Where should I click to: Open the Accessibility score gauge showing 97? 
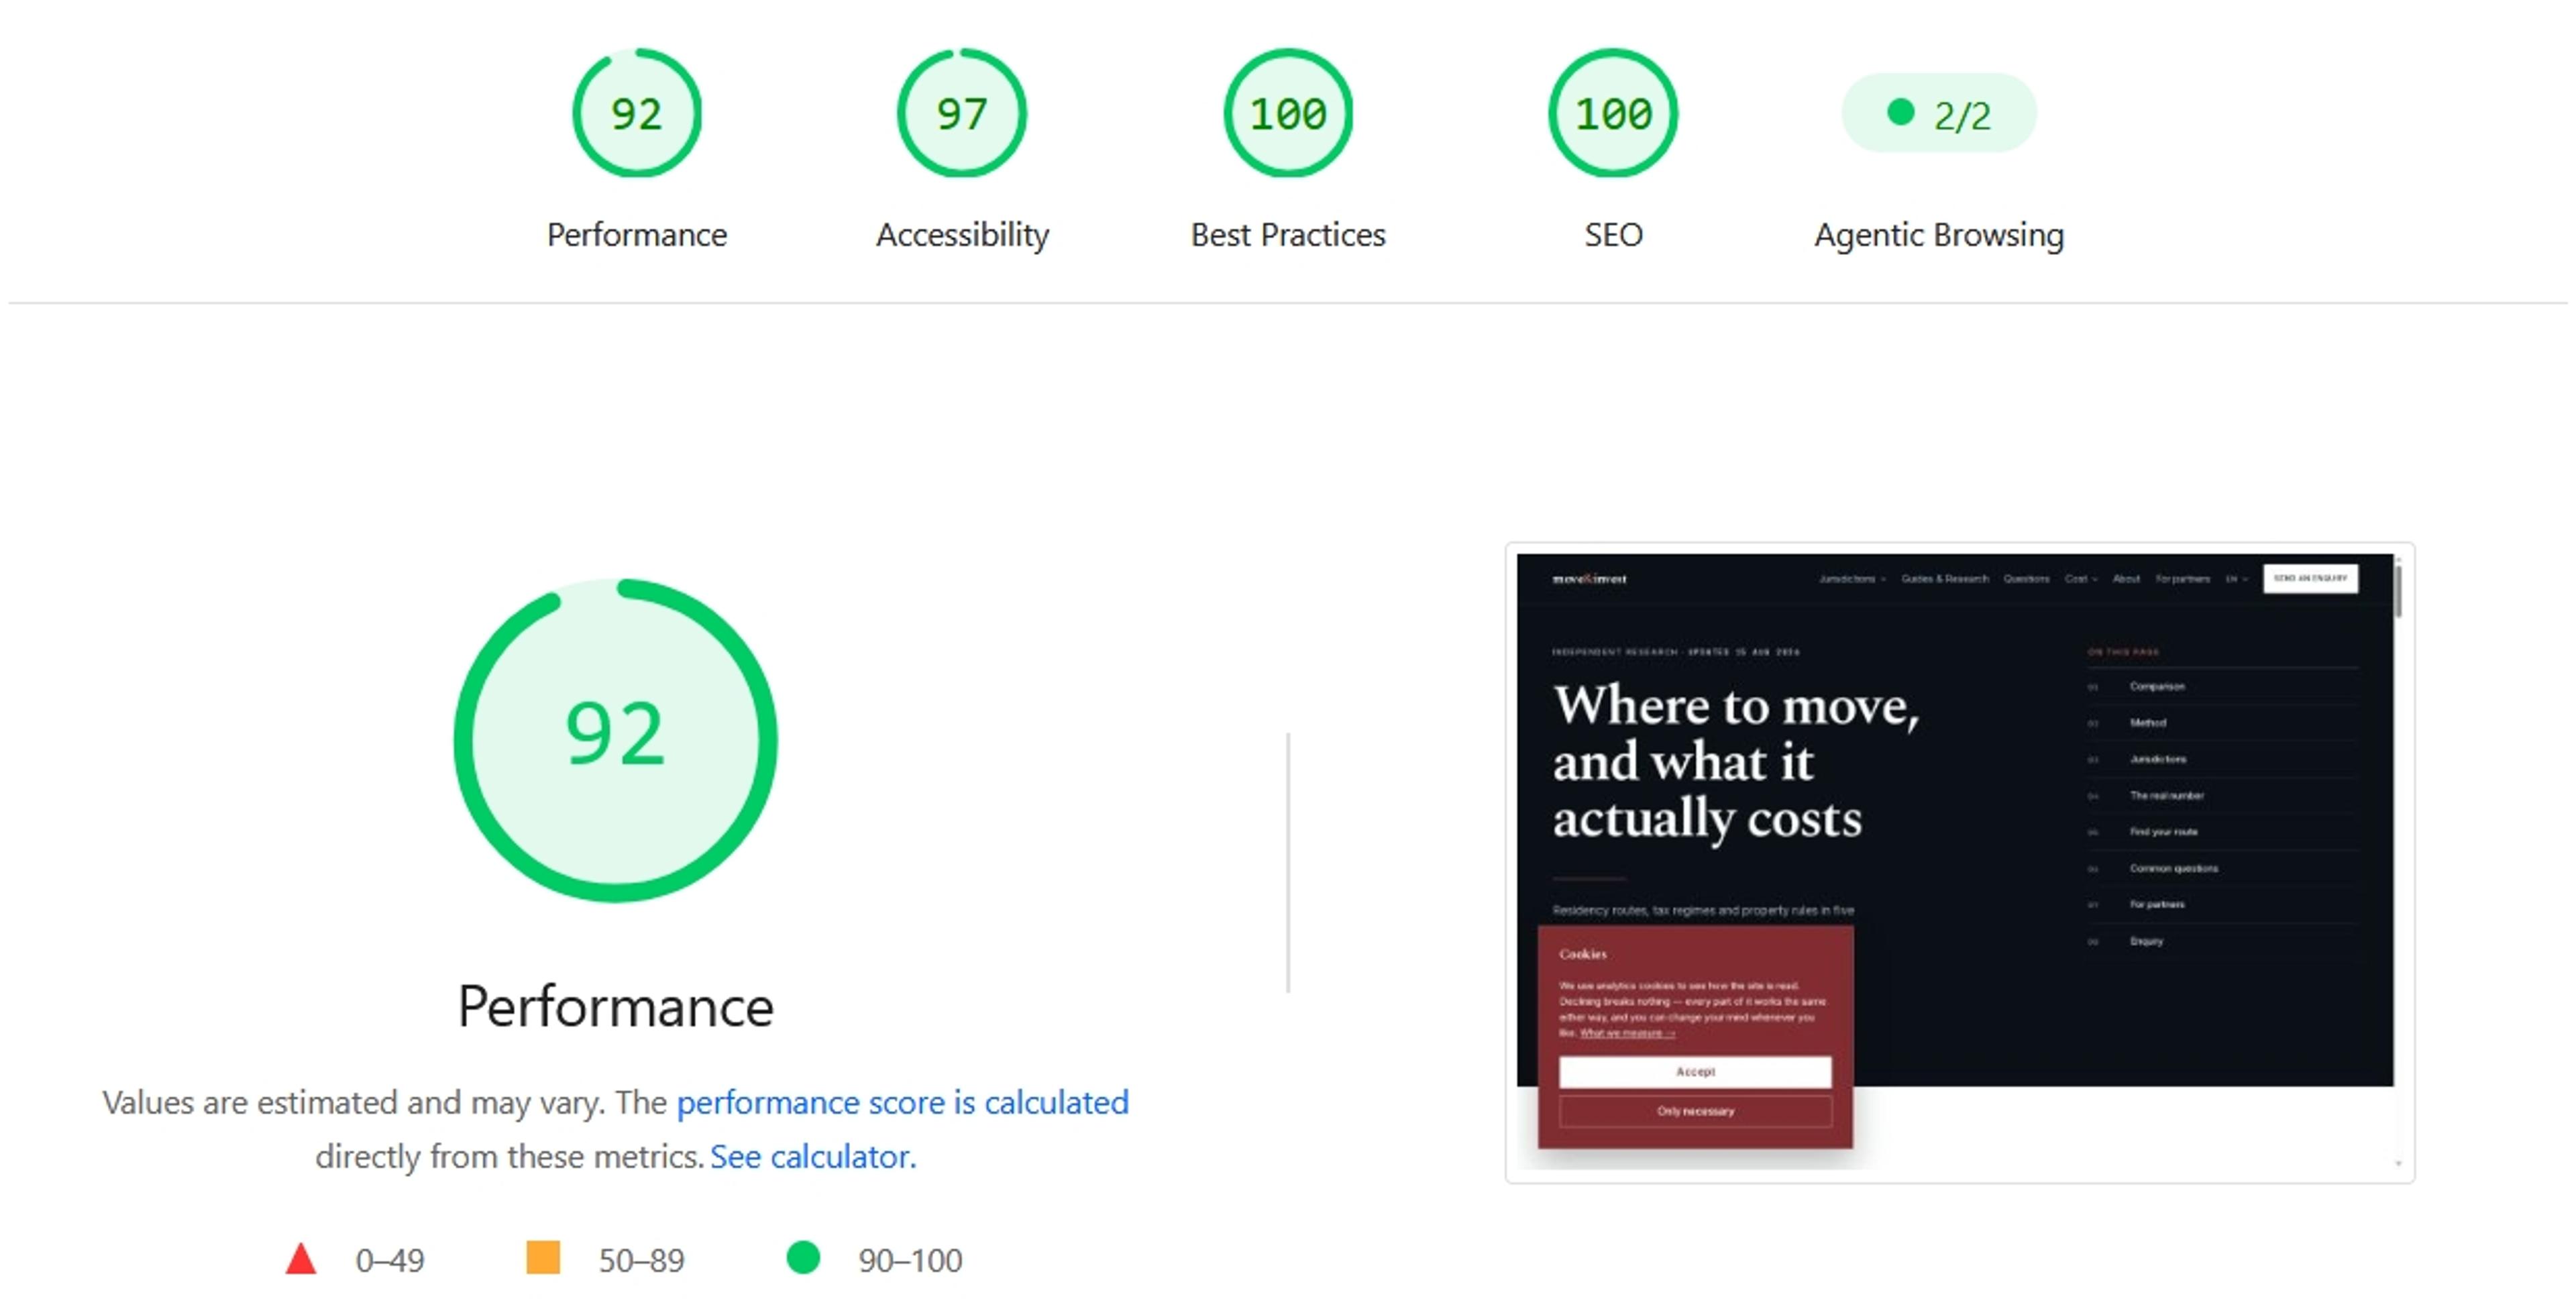pyautogui.click(x=962, y=113)
